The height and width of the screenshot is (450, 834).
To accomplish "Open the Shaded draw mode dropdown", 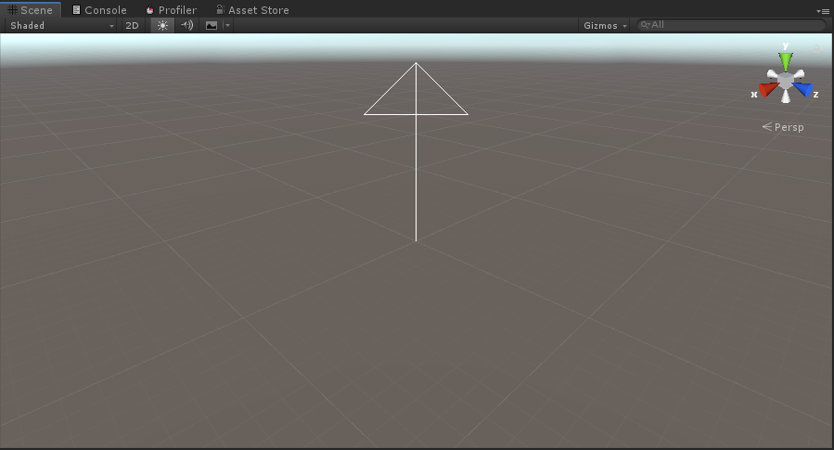I will [x=61, y=25].
